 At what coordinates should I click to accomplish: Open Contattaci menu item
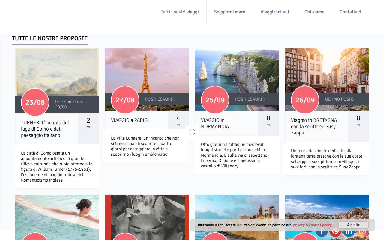point(350,12)
